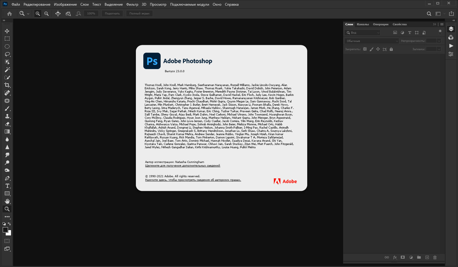This screenshot has width=458, height=267.
Task: Select the Pen tool
Action: pyautogui.click(x=7, y=178)
